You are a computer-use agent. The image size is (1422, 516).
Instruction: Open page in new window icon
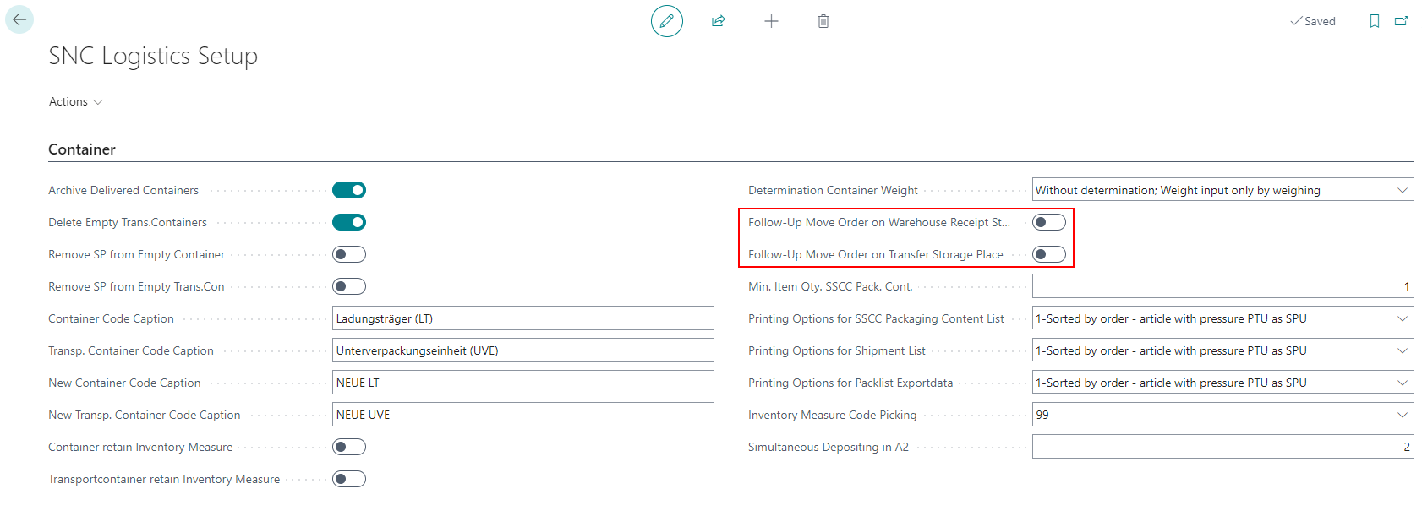point(1402,21)
